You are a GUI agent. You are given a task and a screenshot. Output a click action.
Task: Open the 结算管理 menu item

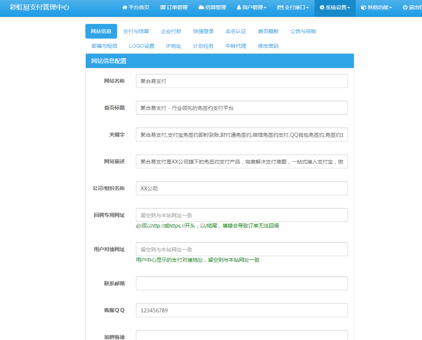point(212,7)
